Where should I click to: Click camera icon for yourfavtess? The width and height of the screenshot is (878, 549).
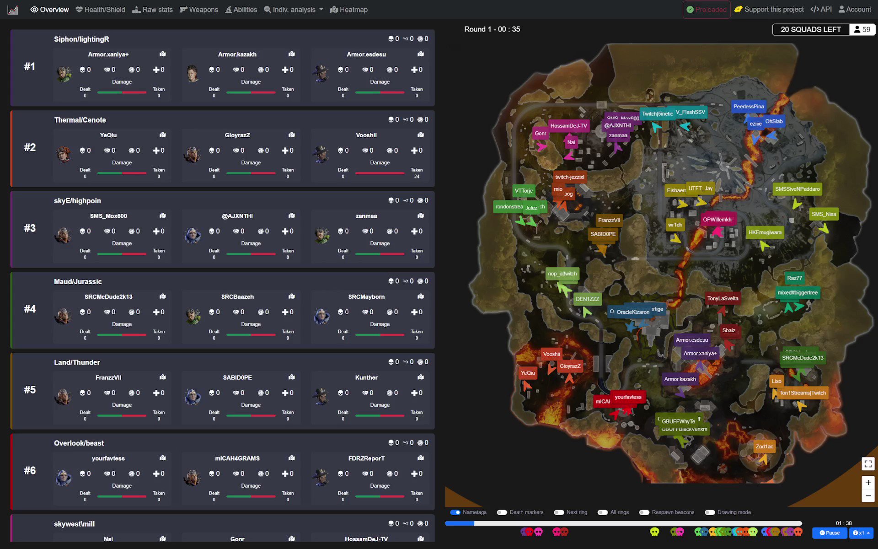(x=163, y=458)
